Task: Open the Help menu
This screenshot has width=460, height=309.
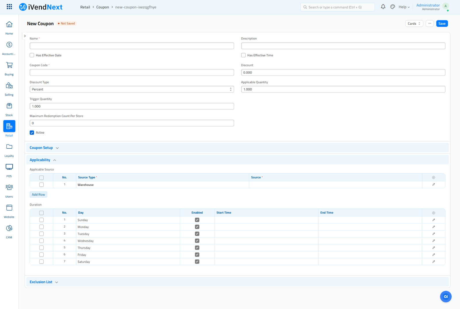Action: point(404,7)
